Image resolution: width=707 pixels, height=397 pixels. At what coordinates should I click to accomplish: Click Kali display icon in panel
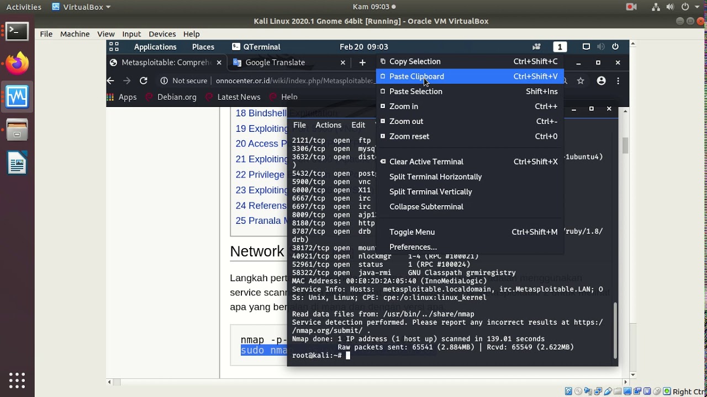click(x=587, y=47)
